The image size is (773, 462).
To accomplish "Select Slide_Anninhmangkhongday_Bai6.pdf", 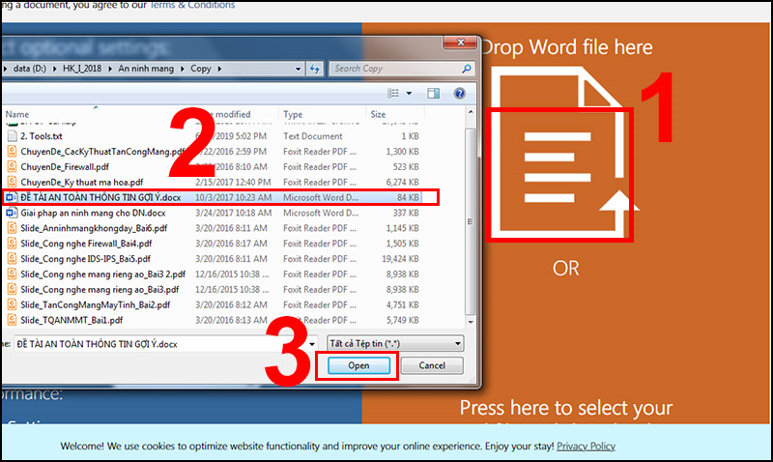I will [94, 228].
